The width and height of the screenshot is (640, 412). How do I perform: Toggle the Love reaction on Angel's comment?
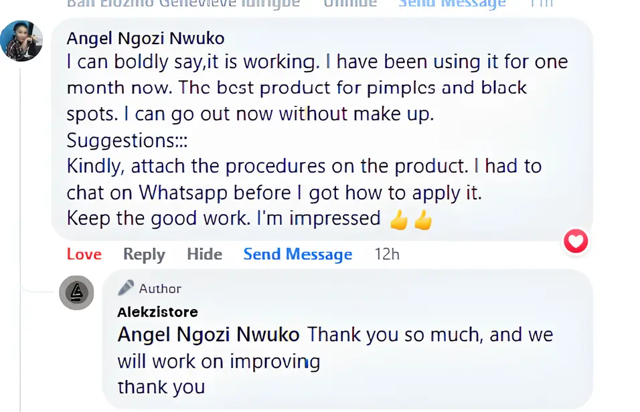84,254
